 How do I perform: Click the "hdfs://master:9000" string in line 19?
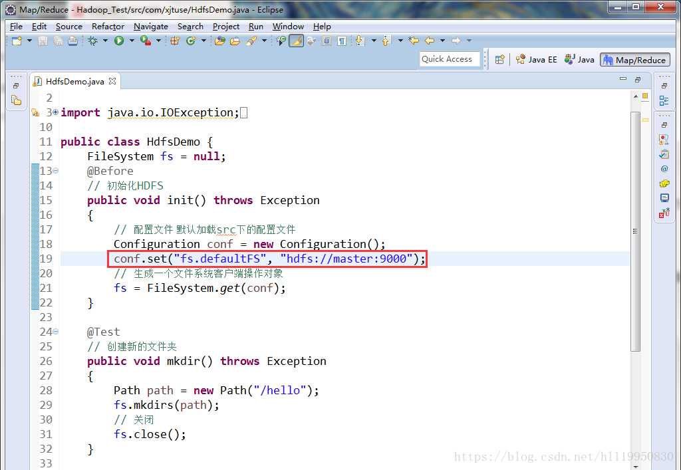click(346, 259)
